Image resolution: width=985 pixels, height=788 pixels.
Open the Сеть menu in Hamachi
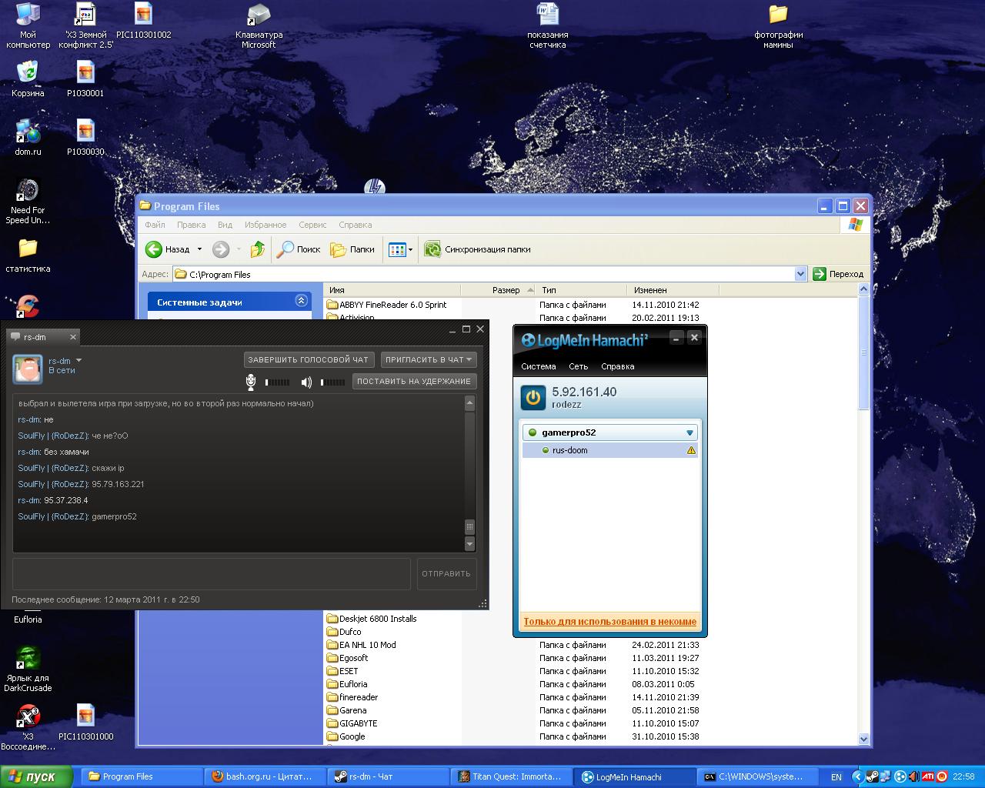(578, 366)
